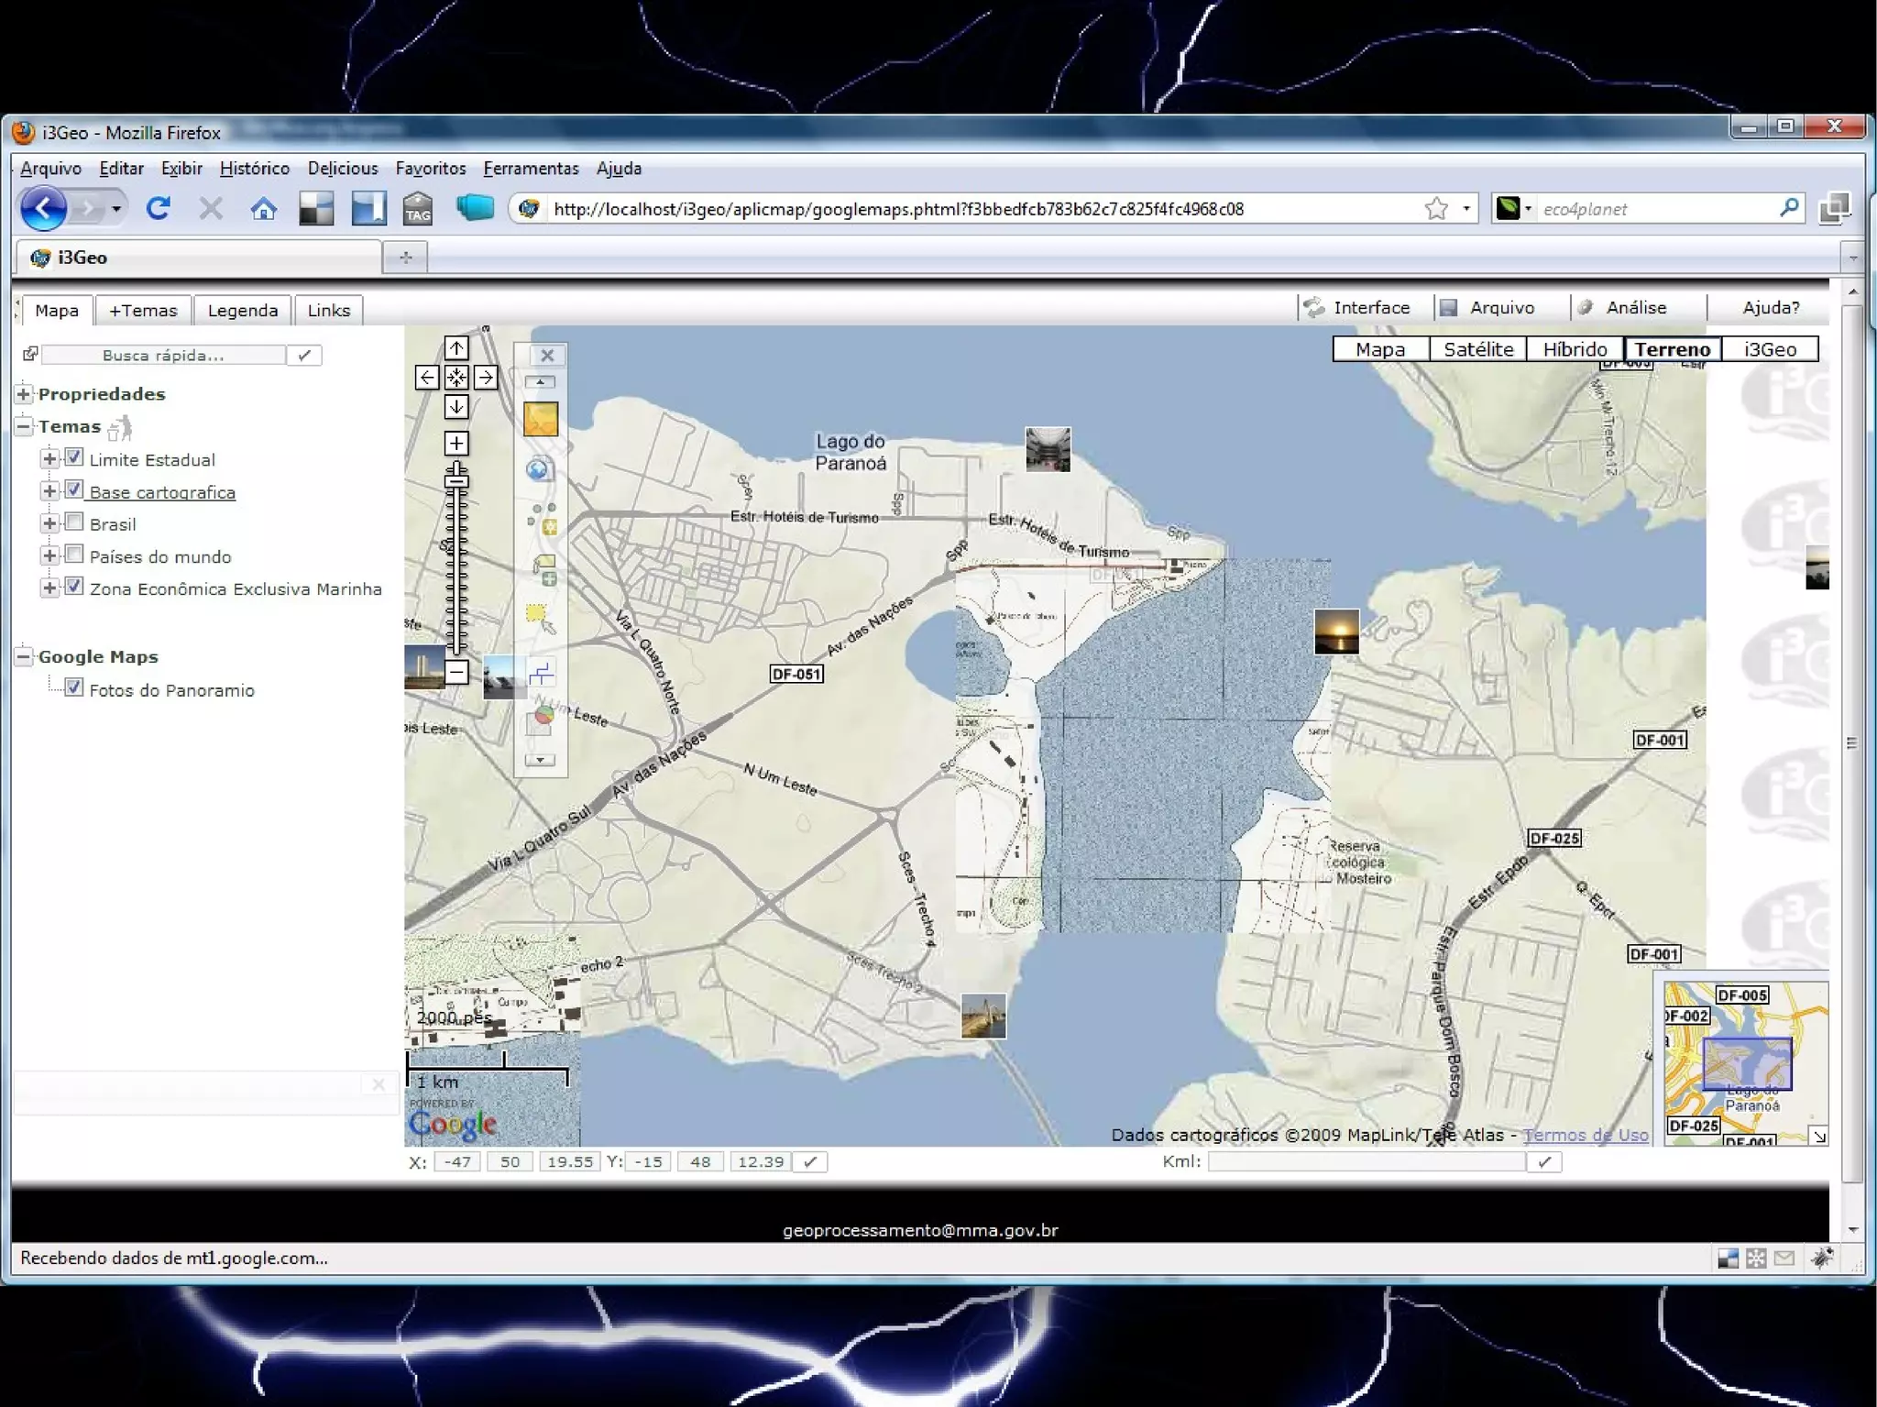The image size is (1877, 1407).
Task: Click the return-to-last-result center icon
Action: pos(456,378)
